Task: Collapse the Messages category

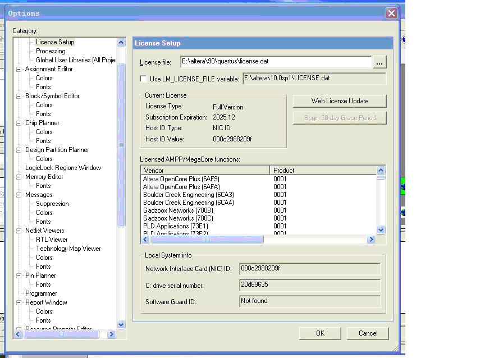Action: (19, 195)
